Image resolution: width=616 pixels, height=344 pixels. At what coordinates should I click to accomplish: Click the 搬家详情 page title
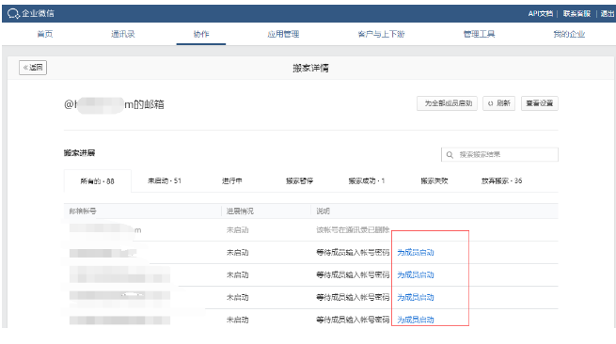tap(310, 68)
